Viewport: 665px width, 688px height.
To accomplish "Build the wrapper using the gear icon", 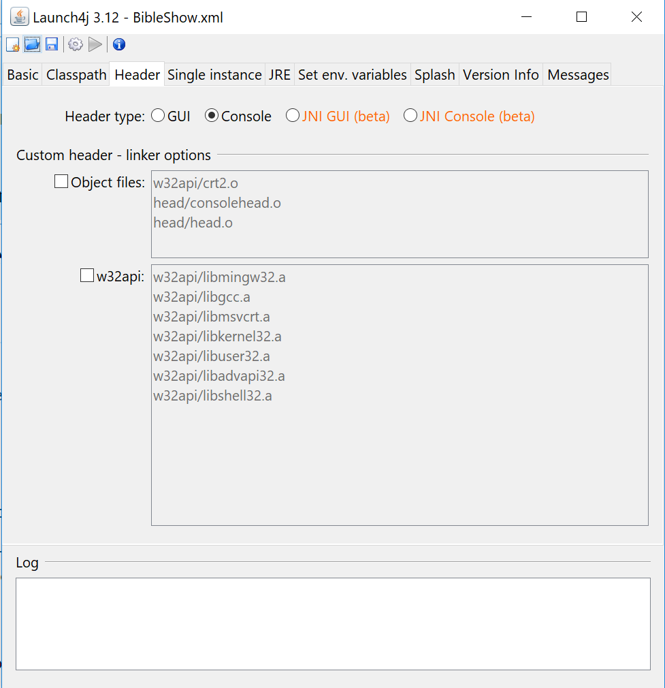I will pyautogui.click(x=76, y=45).
